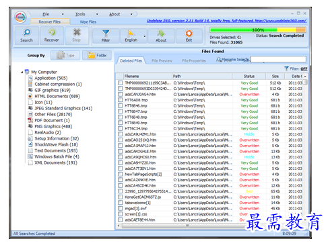328x243 pixels.
Task: Click the 100% scan progress bar
Action: [258, 30]
